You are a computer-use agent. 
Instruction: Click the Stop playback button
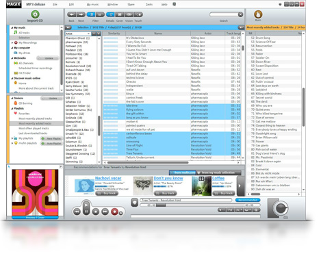coord(96,212)
